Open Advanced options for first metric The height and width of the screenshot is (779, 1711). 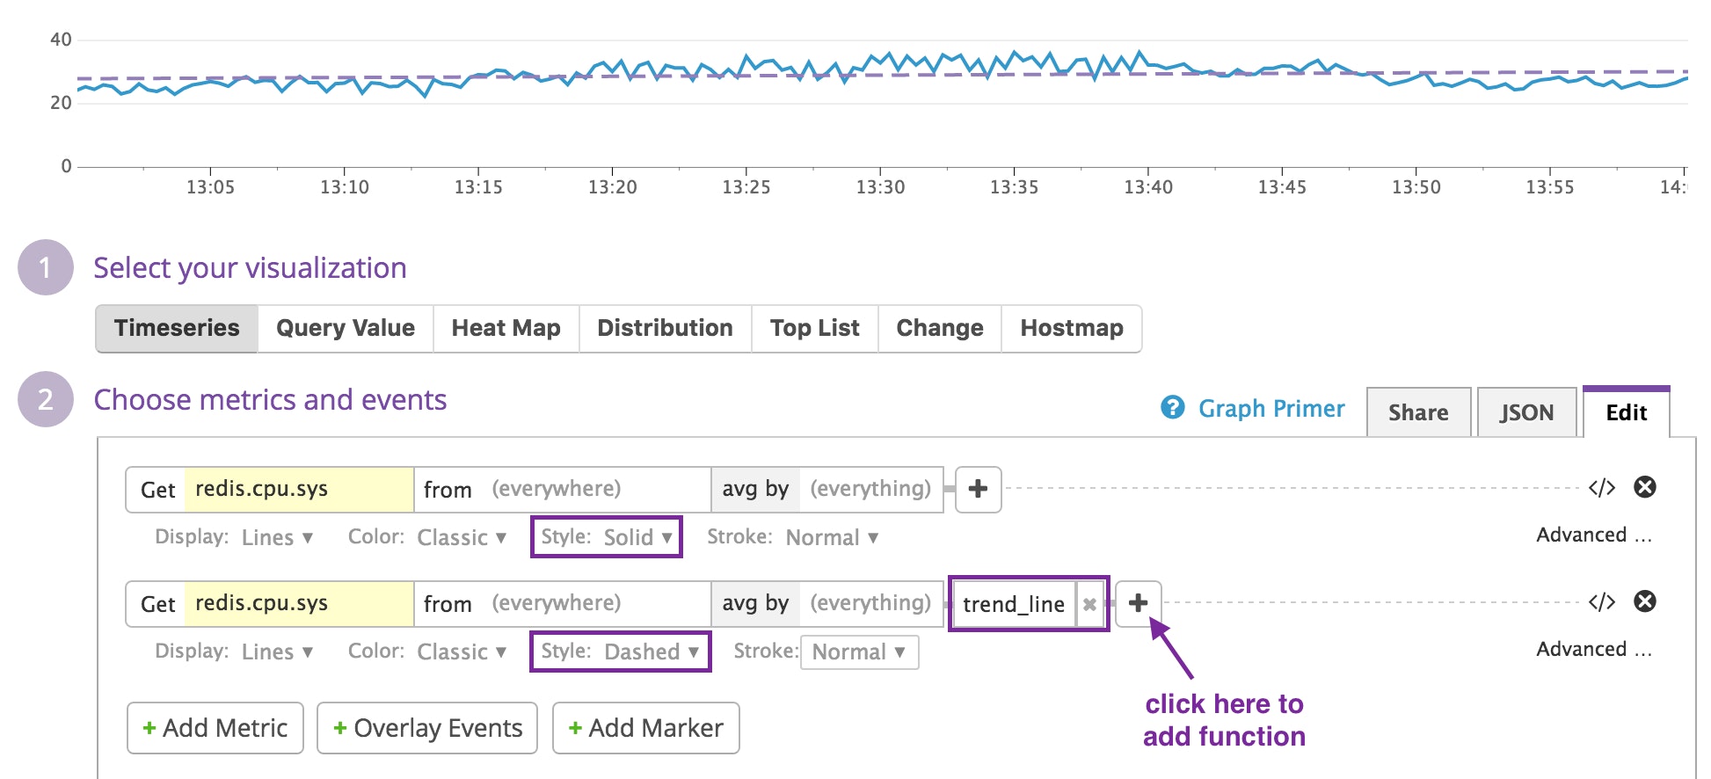point(1593,535)
